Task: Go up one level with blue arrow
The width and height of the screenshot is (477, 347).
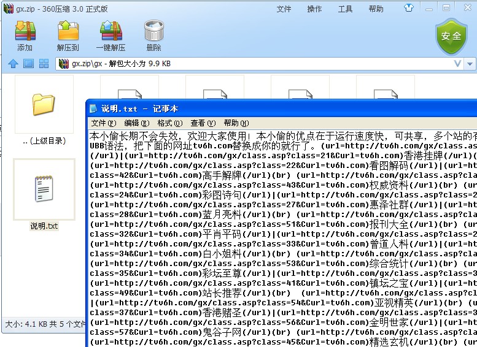Action: coord(13,64)
